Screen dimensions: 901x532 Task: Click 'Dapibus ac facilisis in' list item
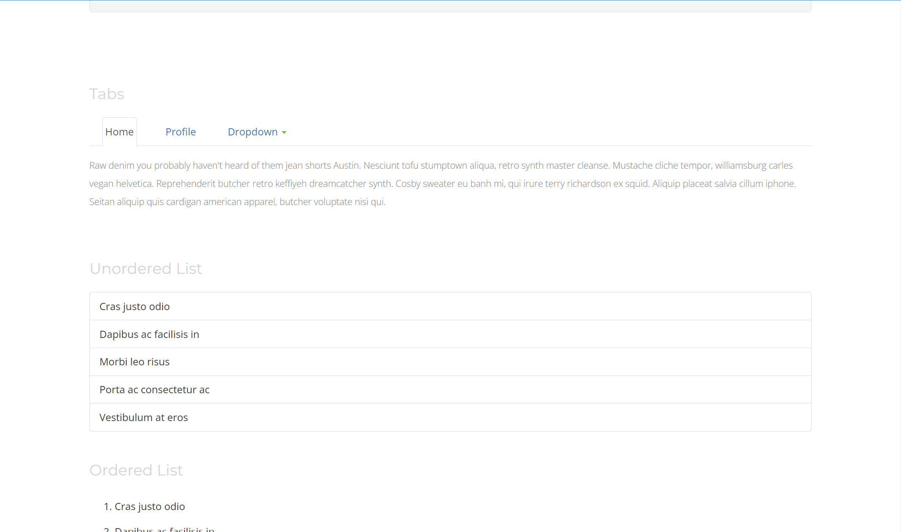pos(149,334)
